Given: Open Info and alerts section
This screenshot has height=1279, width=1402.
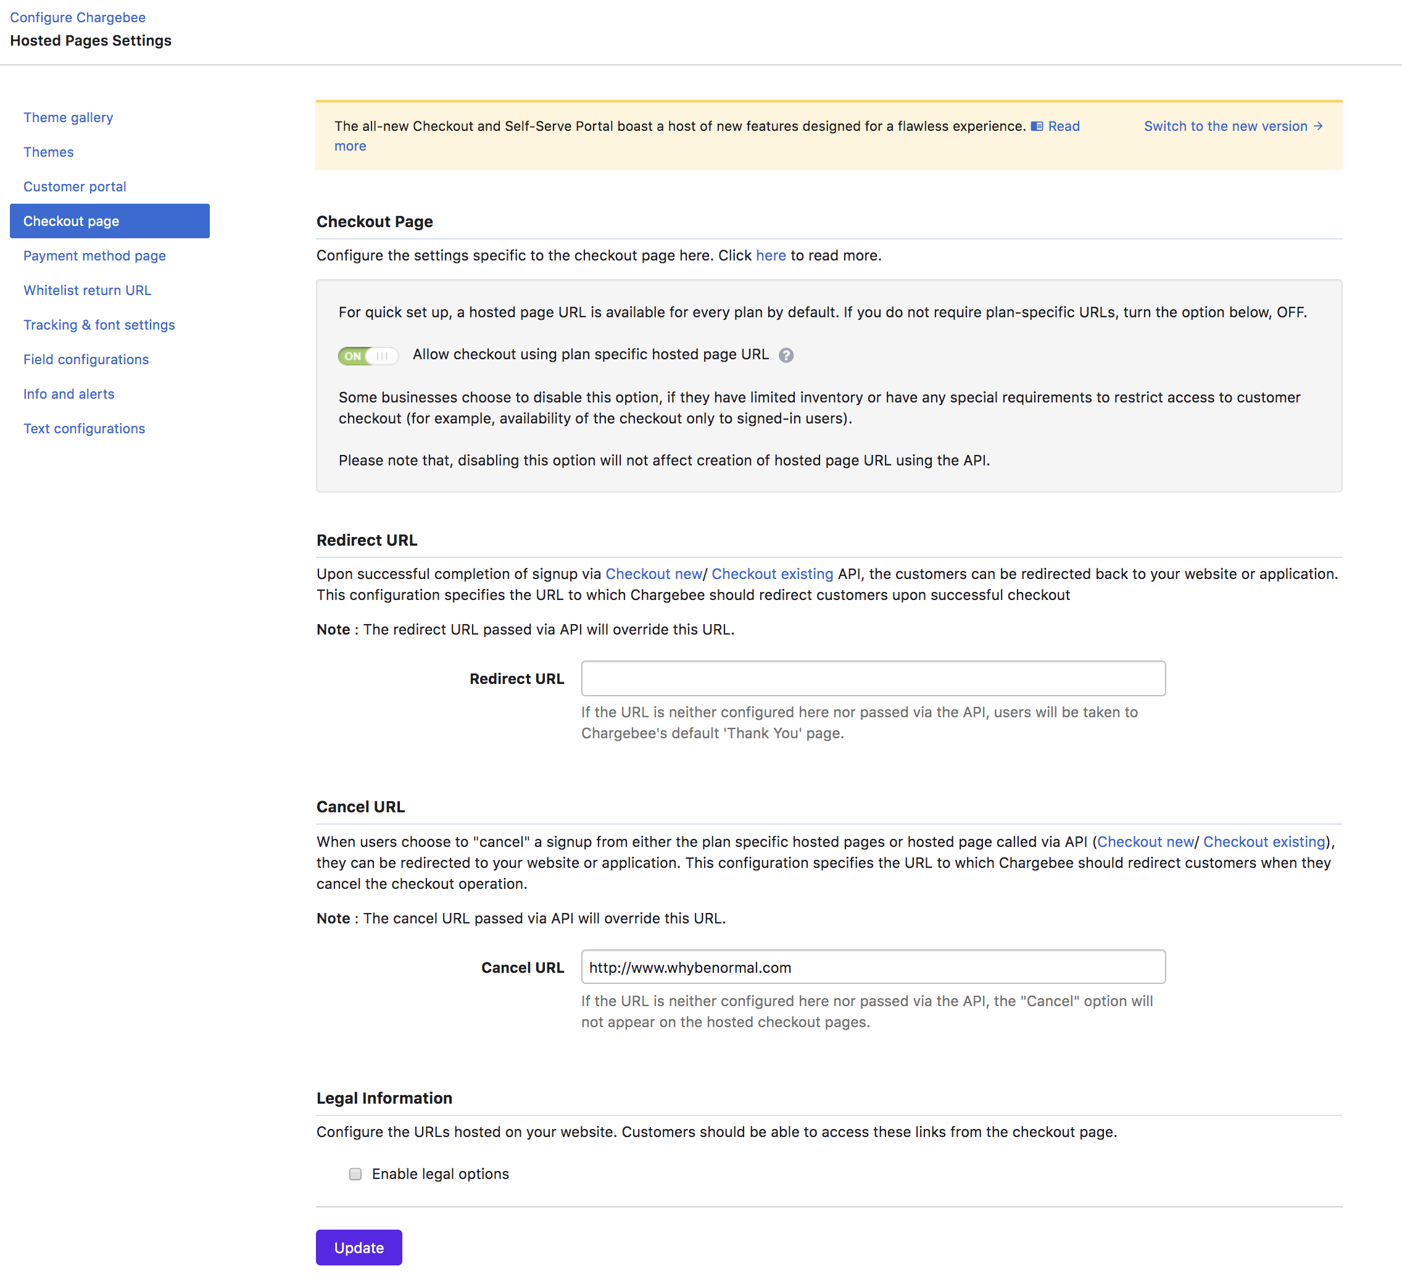Looking at the screenshot, I should [x=69, y=394].
